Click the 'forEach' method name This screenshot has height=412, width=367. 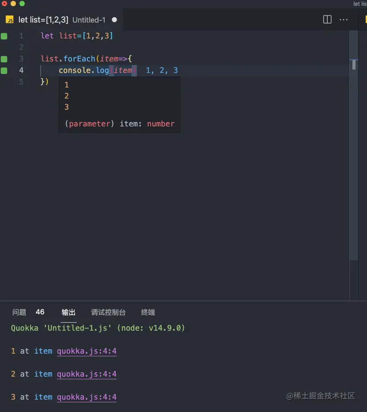pyautogui.click(x=79, y=59)
